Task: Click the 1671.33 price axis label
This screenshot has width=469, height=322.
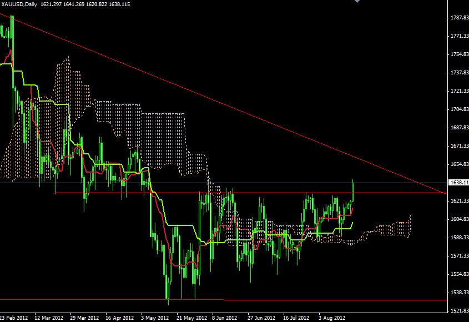Action: (x=460, y=146)
